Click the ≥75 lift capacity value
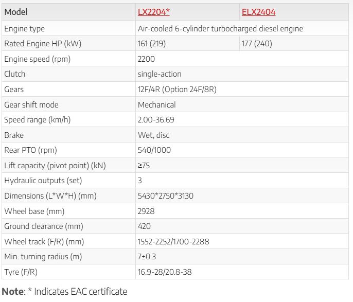Image resolution: width=353 pixels, height=302 pixels. [x=144, y=166]
